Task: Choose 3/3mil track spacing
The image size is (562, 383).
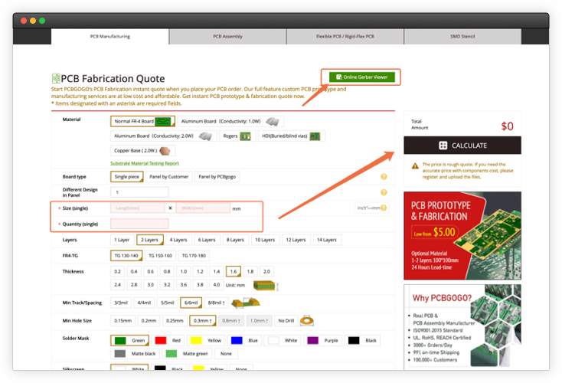Action: click(x=121, y=303)
